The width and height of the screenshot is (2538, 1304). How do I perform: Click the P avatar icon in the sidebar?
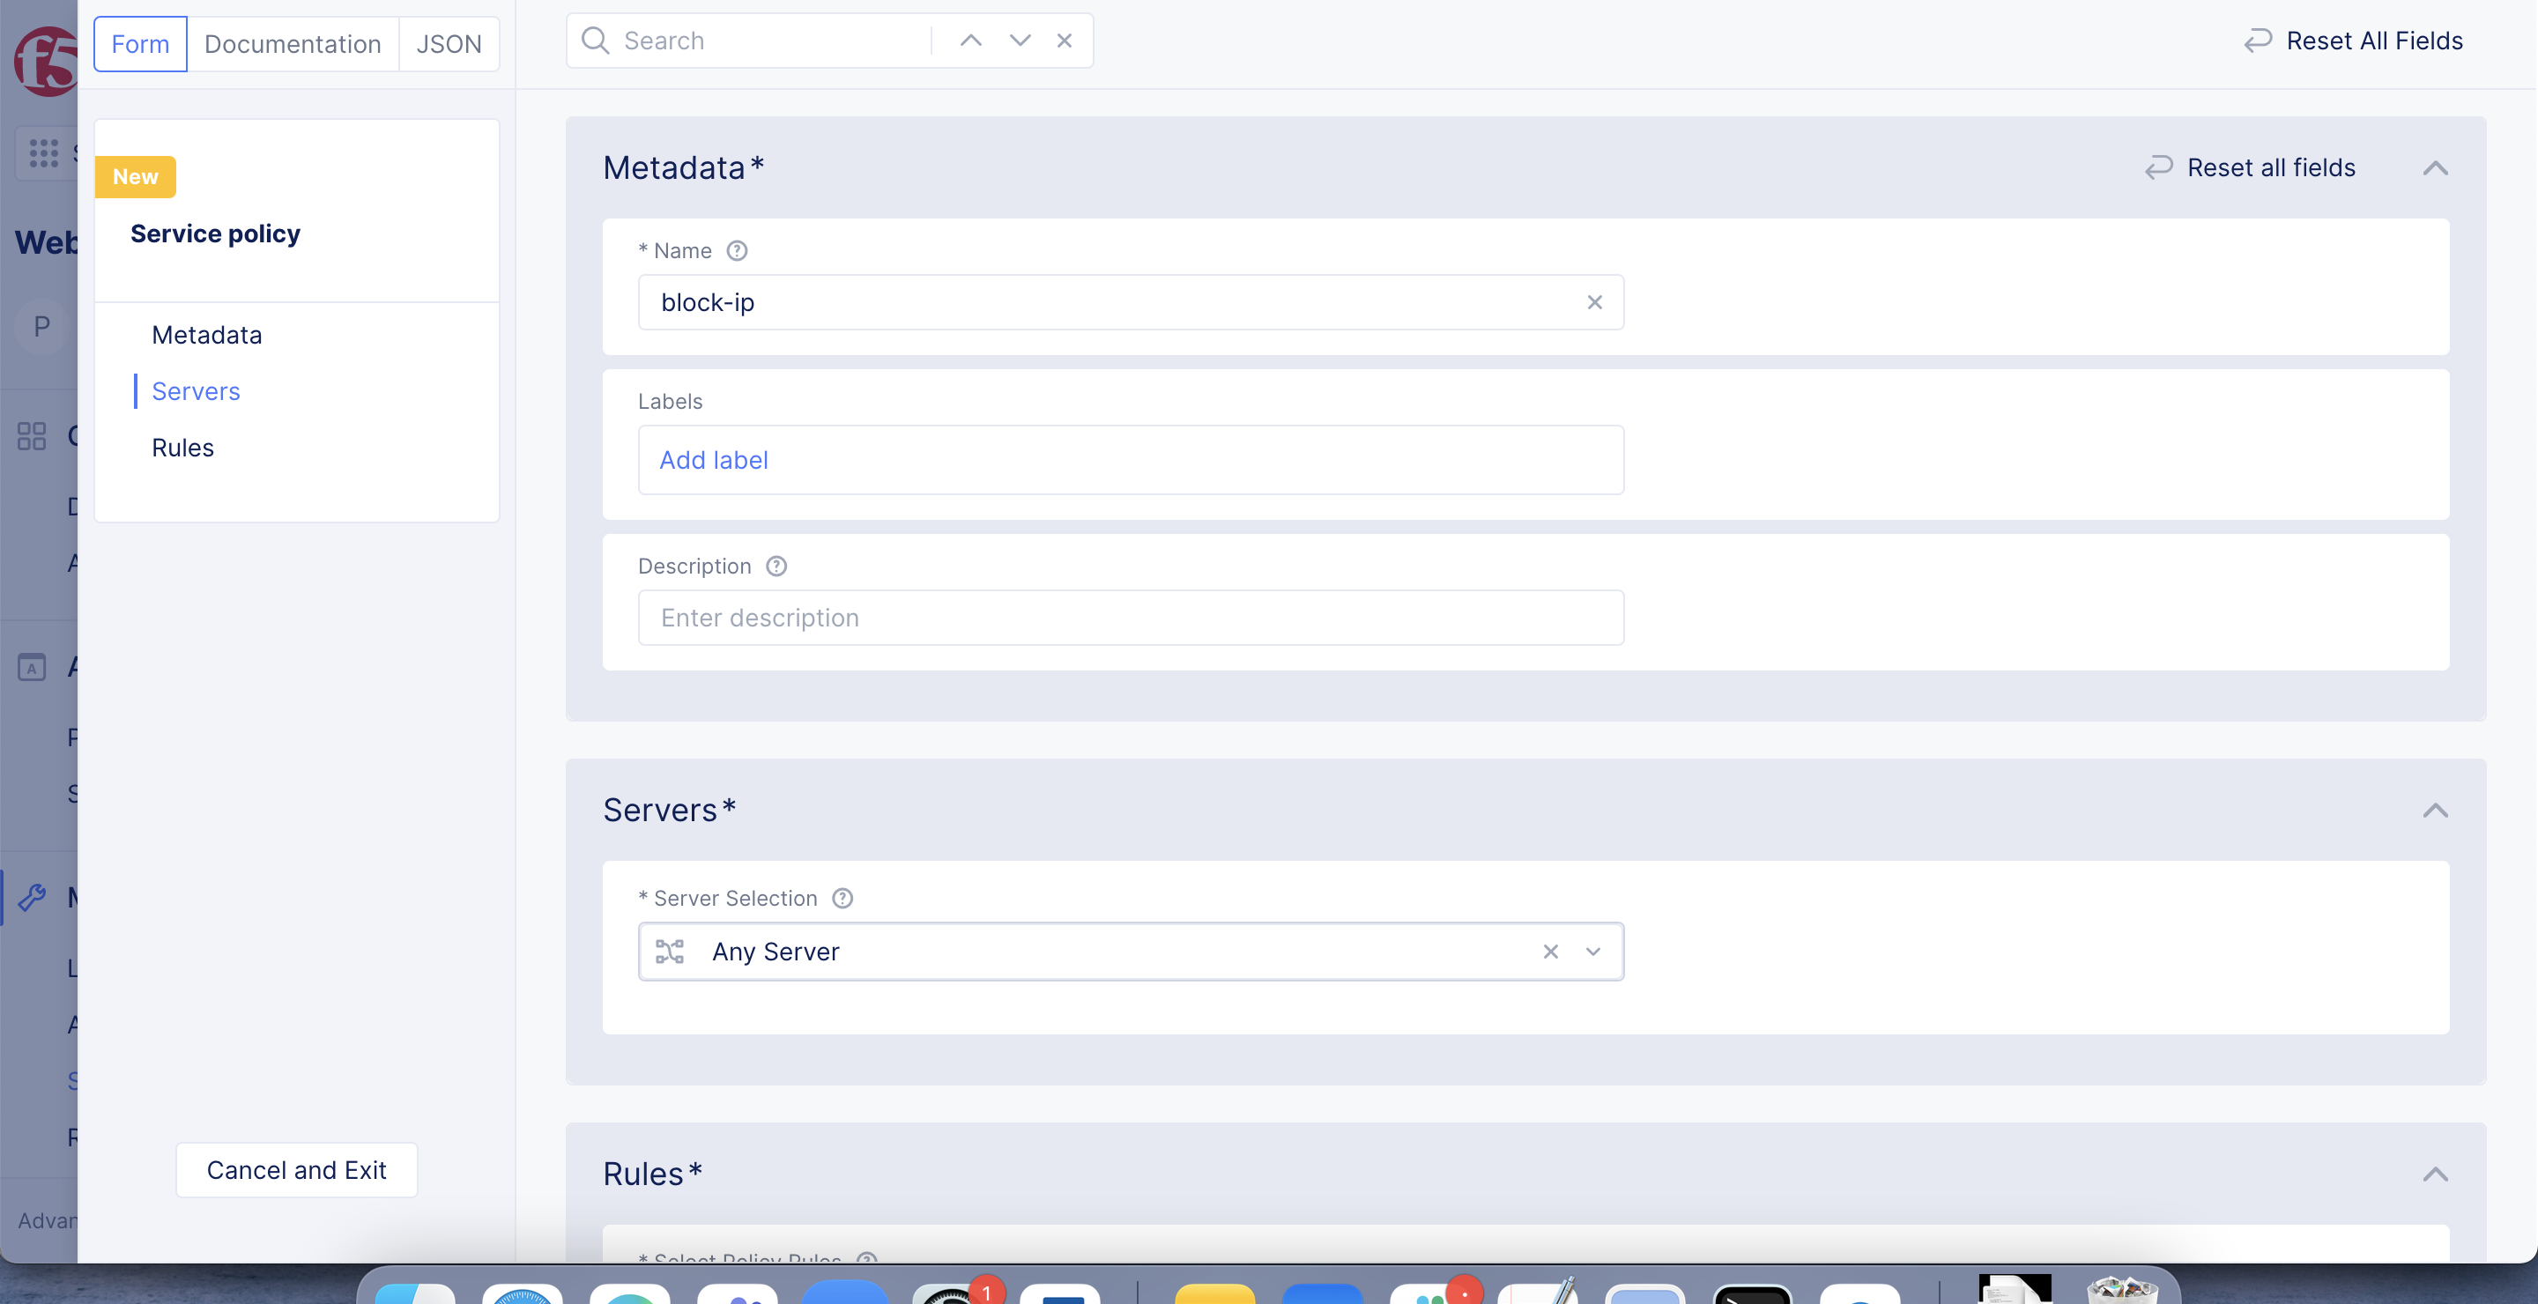click(x=41, y=326)
